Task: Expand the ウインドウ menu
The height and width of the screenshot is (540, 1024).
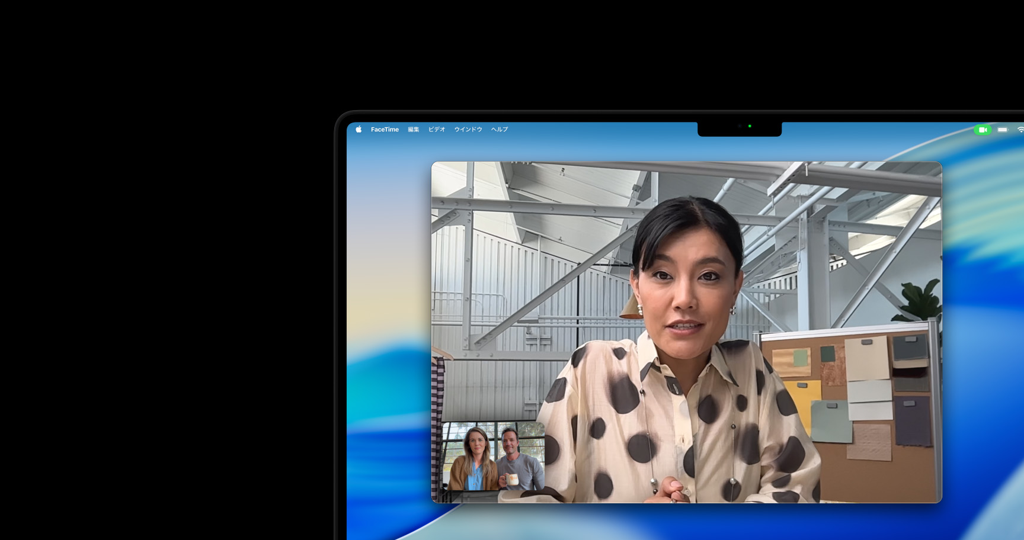Action: pyautogui.click(x=468, y=129)
